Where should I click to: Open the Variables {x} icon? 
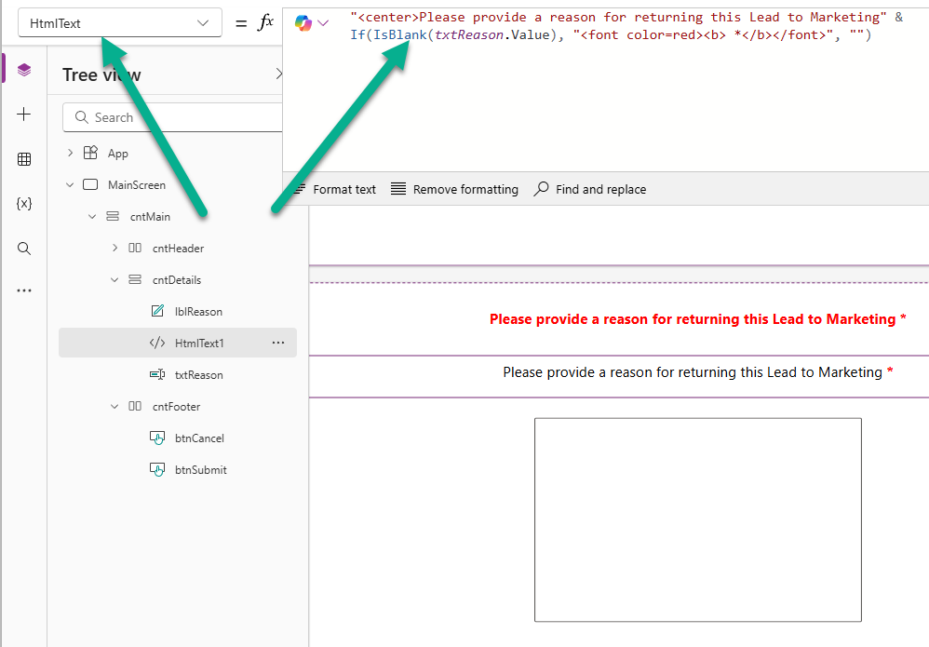[24, 204]
